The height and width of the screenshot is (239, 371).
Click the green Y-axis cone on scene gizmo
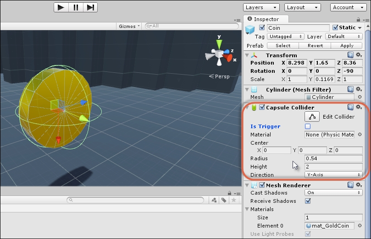[x=220, y=44]
